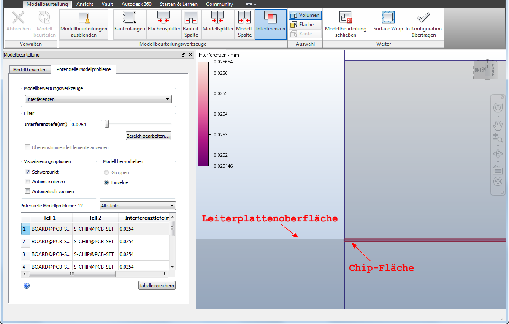This screenshot has width=509, height=324.
Task: Choose Kante selection mode
Action: (305, 34)
